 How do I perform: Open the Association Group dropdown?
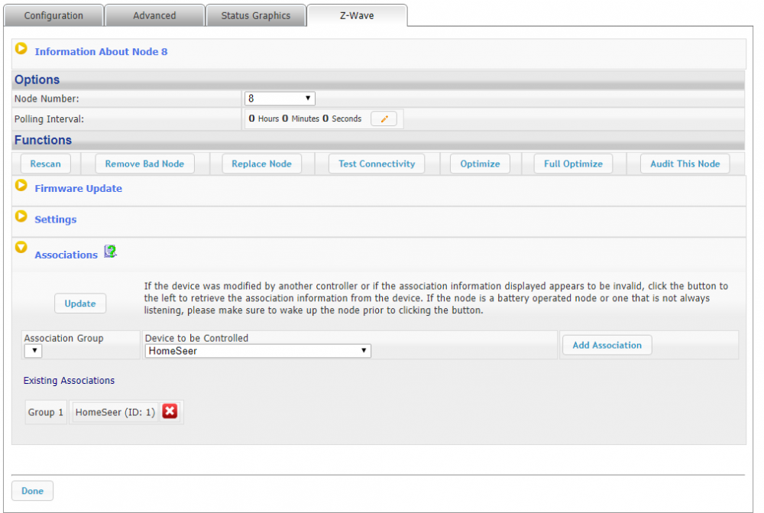coord(34,351)
